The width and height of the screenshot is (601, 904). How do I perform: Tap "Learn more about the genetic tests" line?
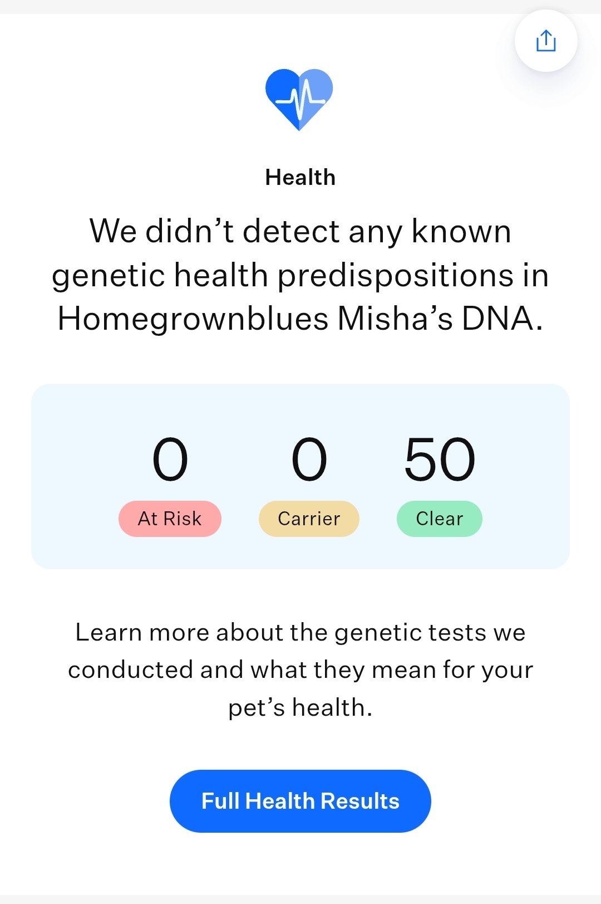[300, 633]
